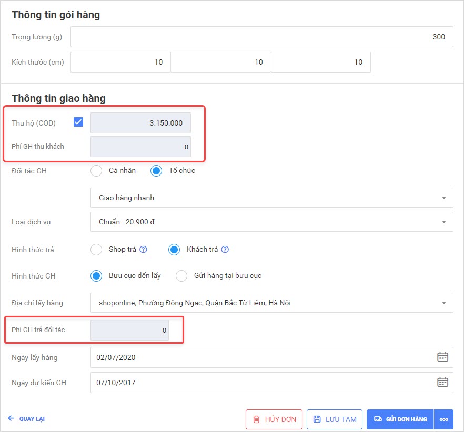464x432 pixels.
Task: Open calendar for Ngày lấy hàng
Action: coord(442,357)
